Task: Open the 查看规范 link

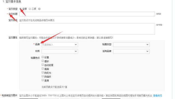Action: click(157, 95)
